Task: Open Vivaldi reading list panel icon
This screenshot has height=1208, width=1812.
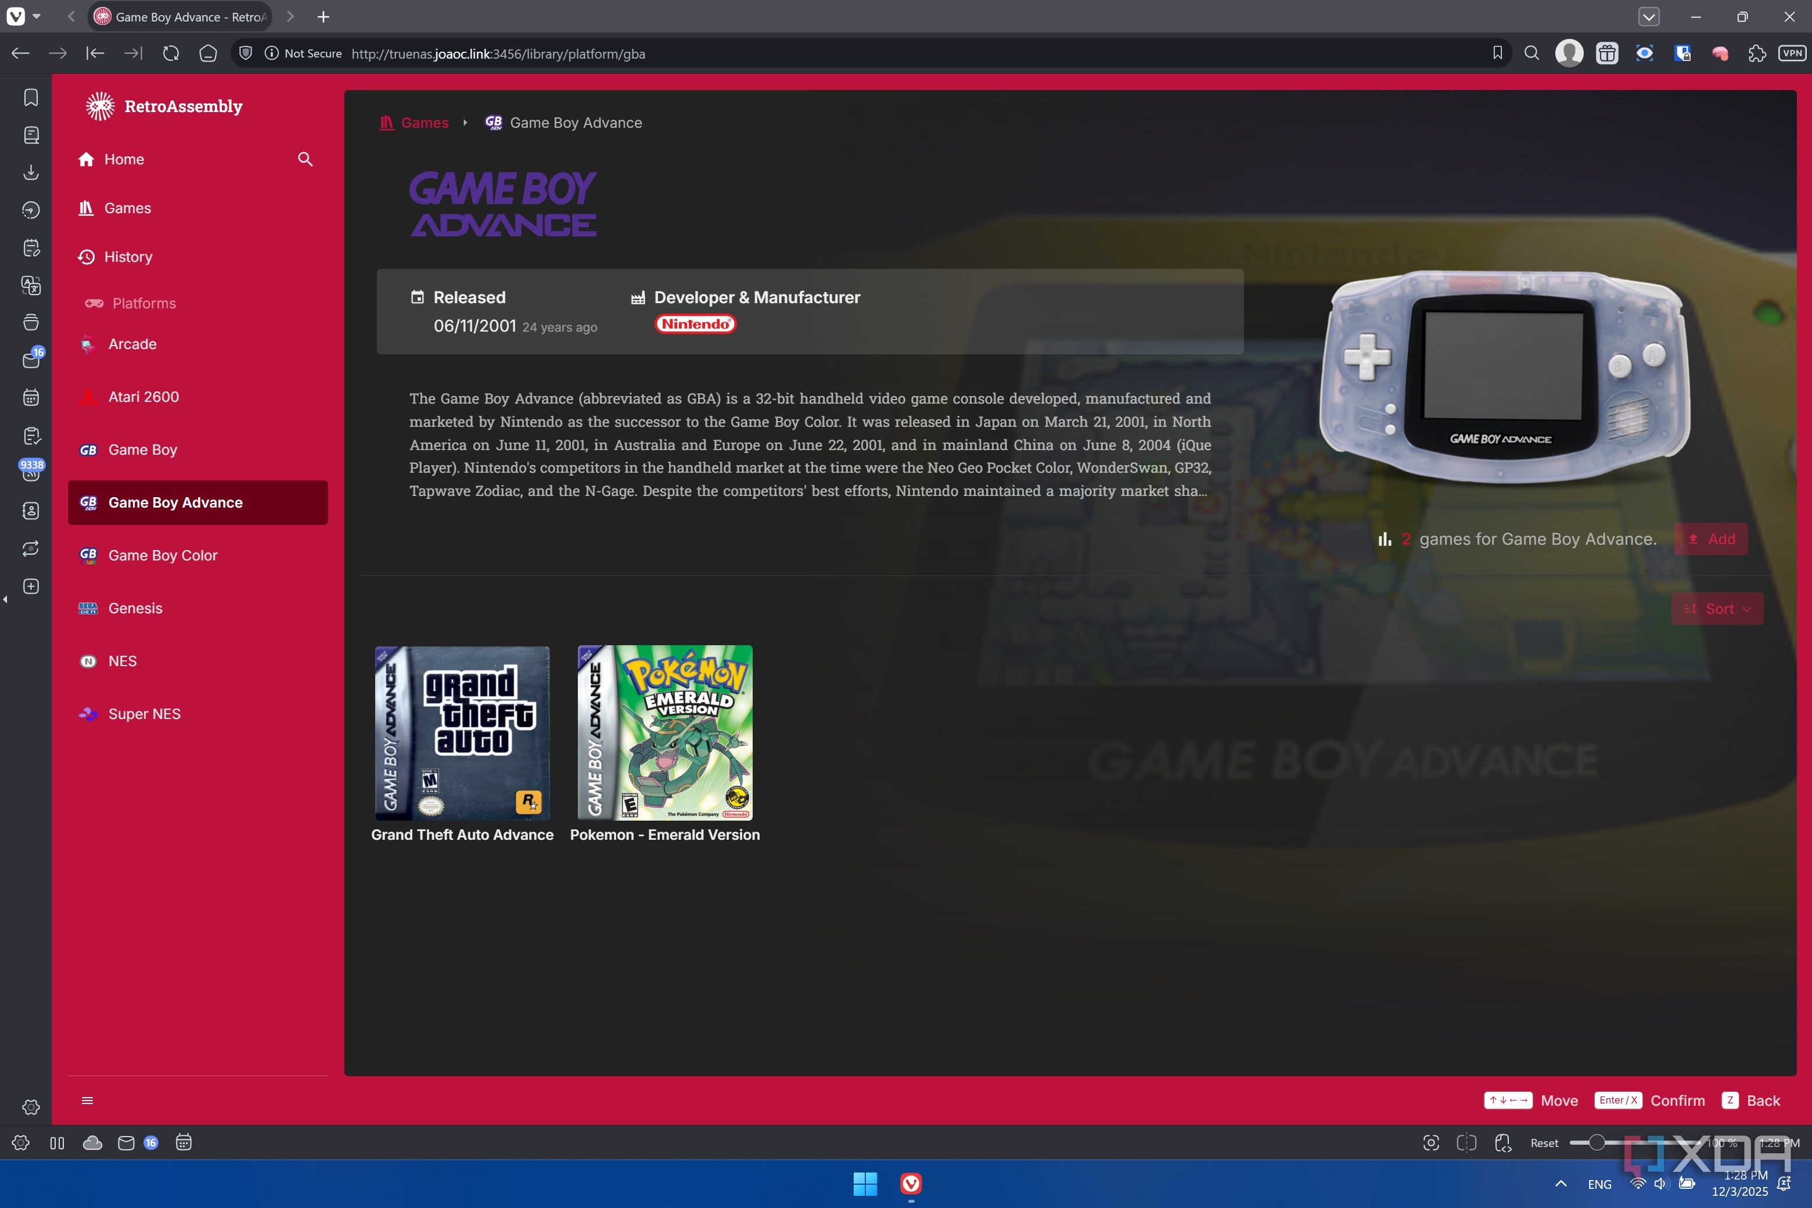Action: point(31,135)
